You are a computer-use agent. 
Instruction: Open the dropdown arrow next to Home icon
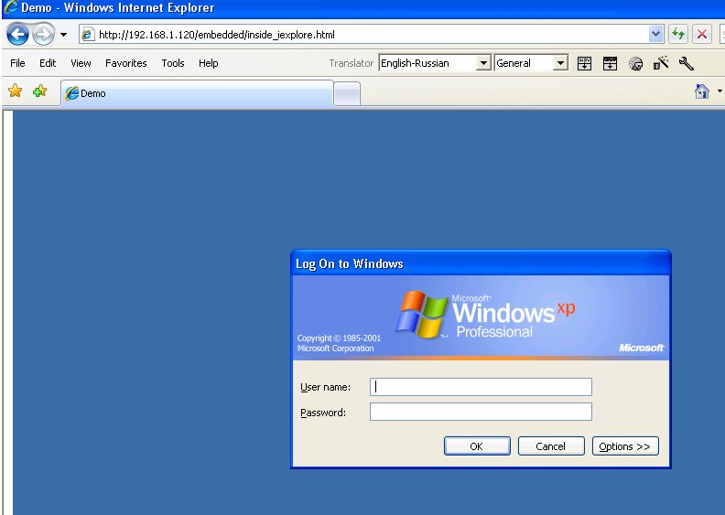tap(720, 91)
